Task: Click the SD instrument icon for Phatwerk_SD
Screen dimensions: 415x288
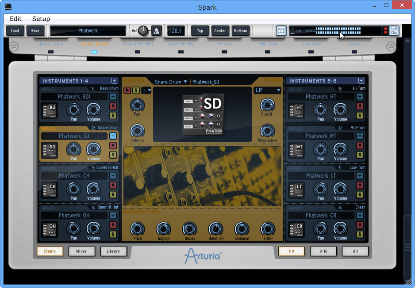Action: [50, 150]
